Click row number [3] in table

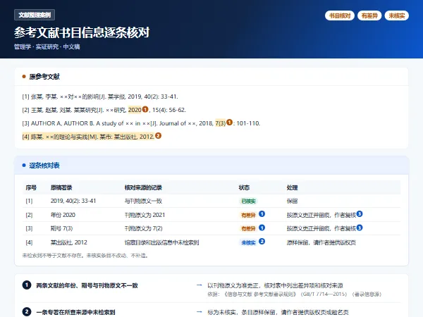tap(29, 228)
